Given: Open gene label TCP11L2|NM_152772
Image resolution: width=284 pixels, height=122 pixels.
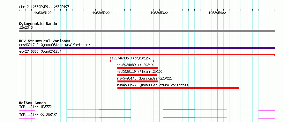Looking at the screenshot, I should click(x=35, y=107).
